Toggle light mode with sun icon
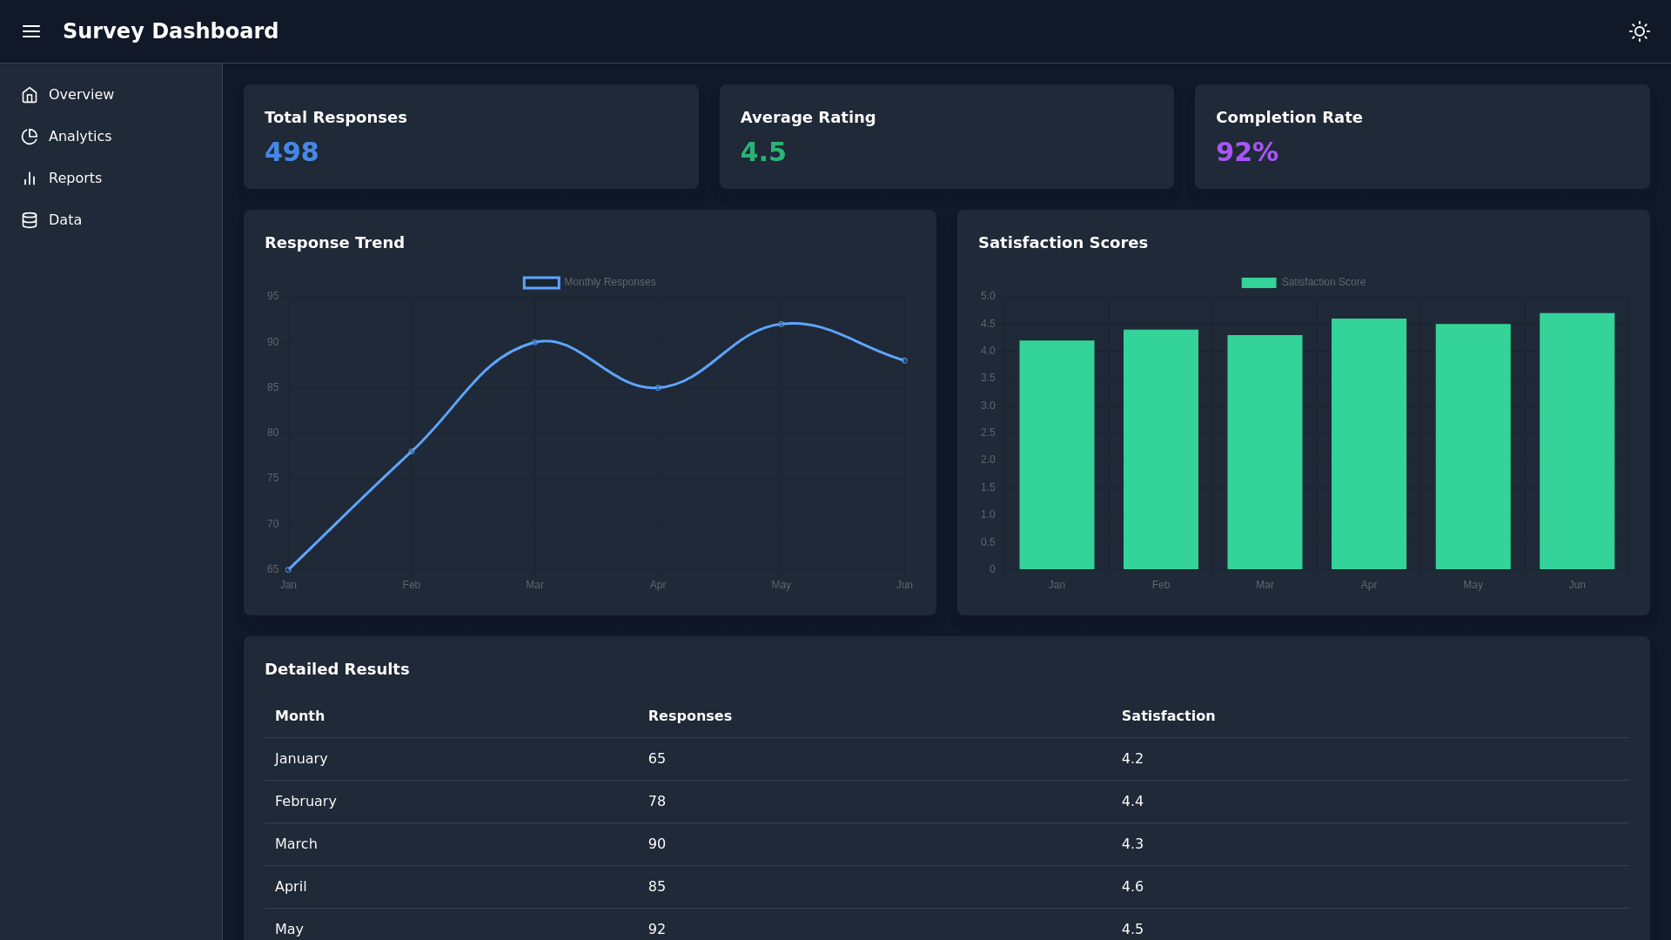1671x940 pixels. pos(1639,31)
